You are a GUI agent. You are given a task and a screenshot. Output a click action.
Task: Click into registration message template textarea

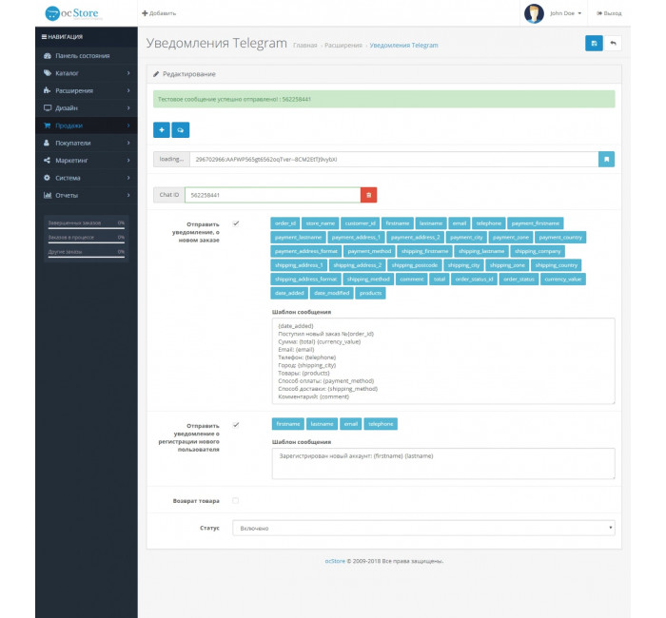[443, 464]
